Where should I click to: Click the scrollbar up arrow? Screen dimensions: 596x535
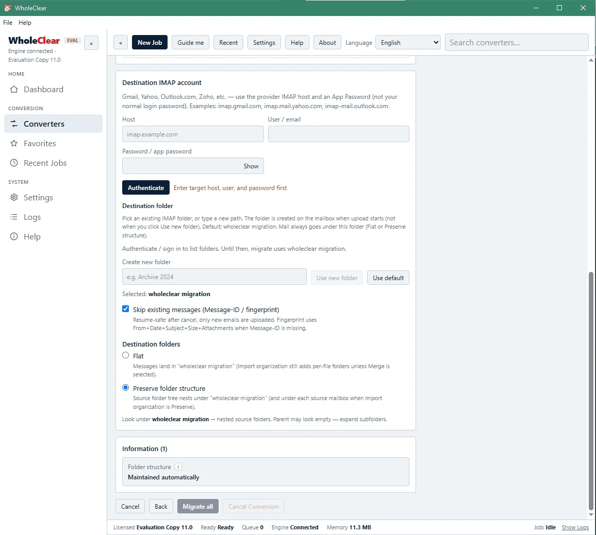click(x=591, y=60)
